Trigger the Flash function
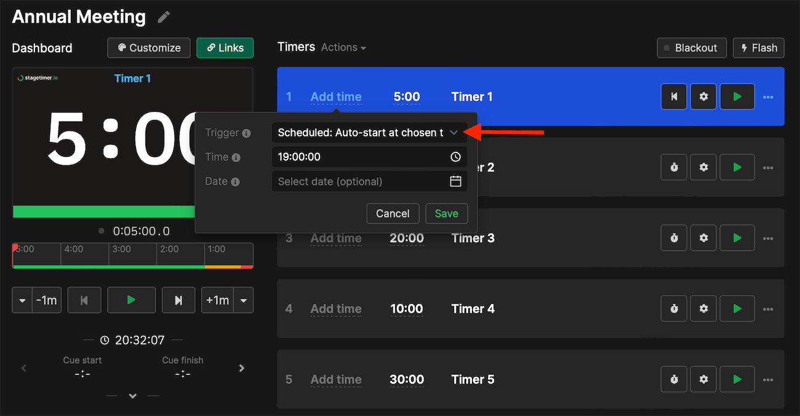800x416 pixels. coord(758,47)
